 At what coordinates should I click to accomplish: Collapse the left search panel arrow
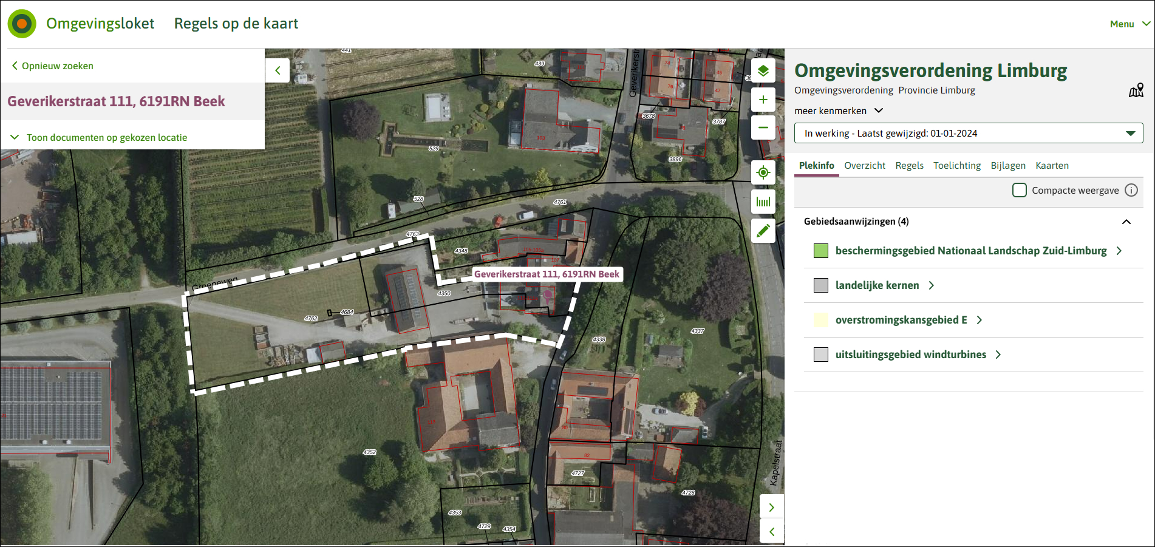(x=278, y=70)
